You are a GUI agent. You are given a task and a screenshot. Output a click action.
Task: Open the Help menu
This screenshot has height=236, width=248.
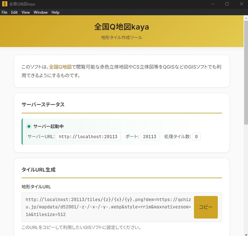point(55,12)
